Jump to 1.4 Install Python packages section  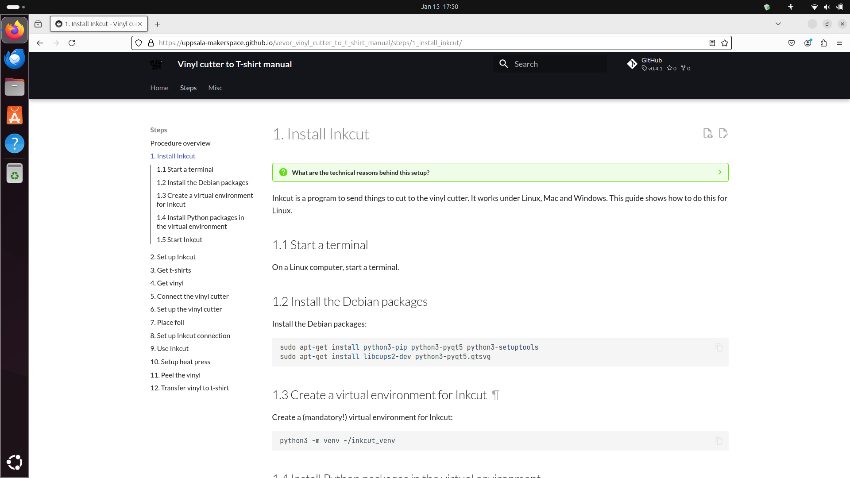tap(200, 222)
